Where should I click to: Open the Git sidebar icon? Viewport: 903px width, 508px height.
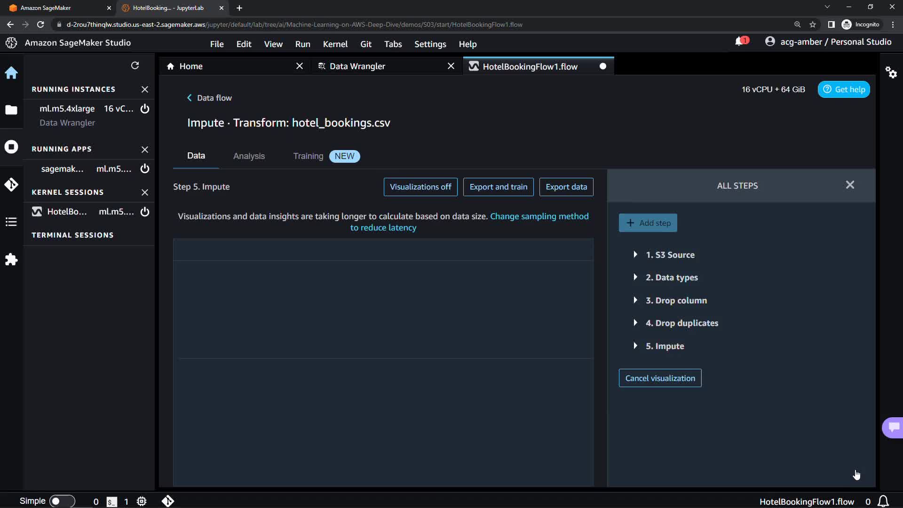[11, 184]
